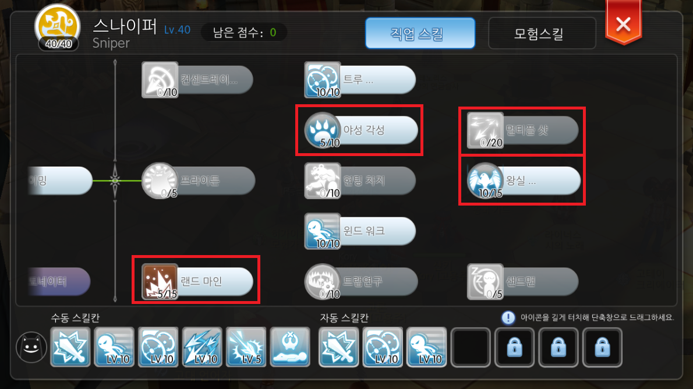Select the 야성 각성 paw skill icon
Image resolution: width=693 pixels, height=389 pixels.
click(x=323, y=130)
